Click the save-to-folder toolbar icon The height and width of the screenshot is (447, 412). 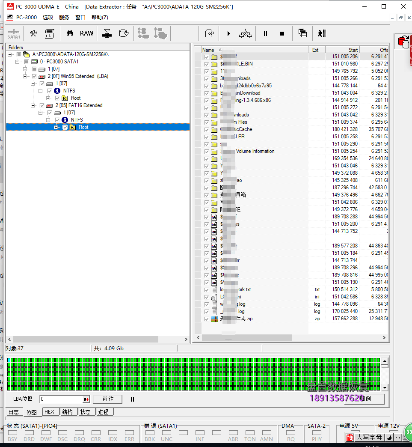pyautogui.click(x=124, y=33)
